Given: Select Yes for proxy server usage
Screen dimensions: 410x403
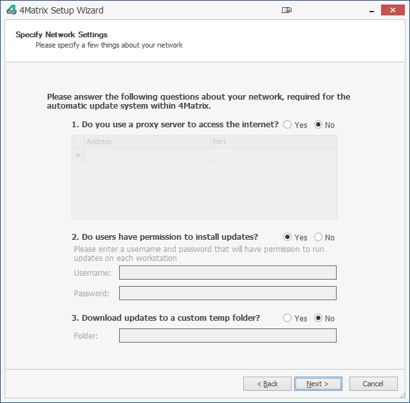Looking at the screenshot, I should [x=287, y=125].
